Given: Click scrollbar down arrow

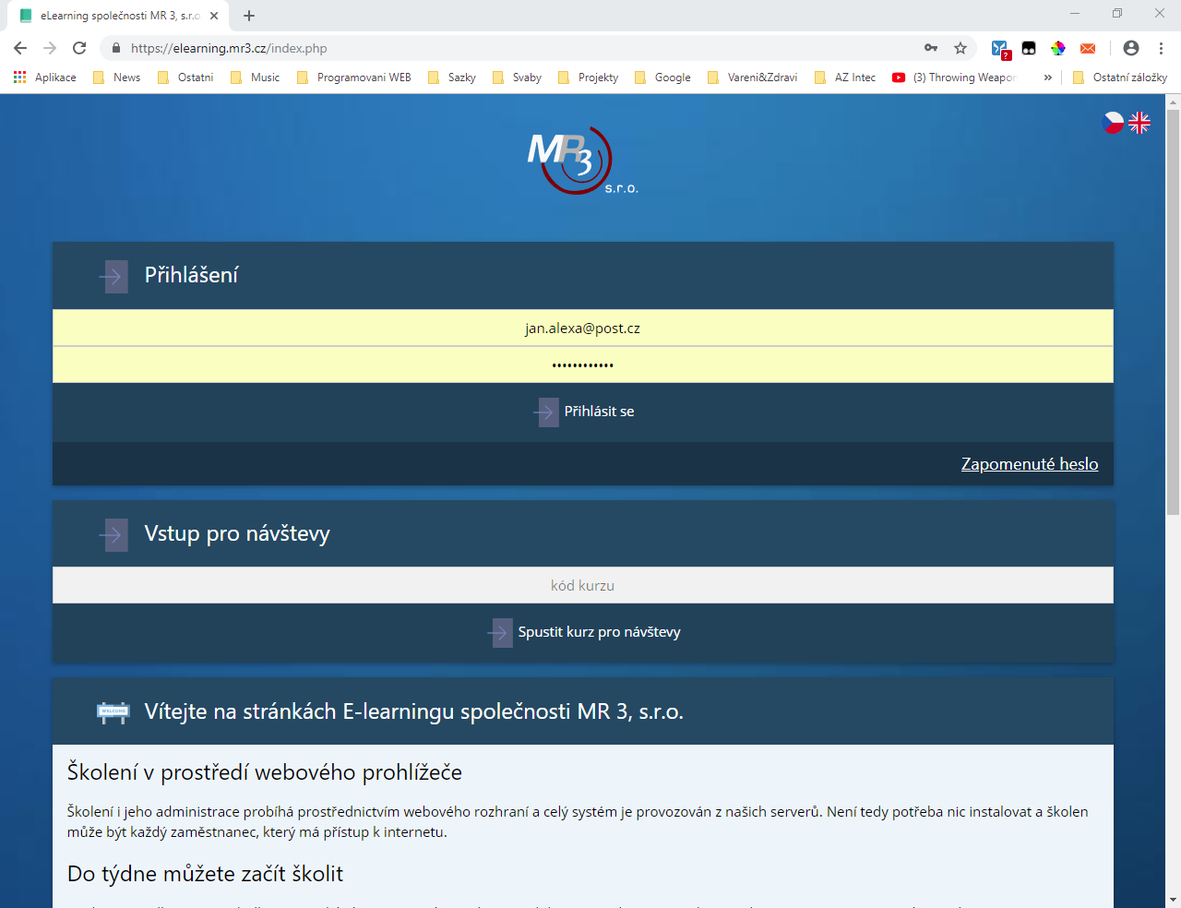Looking at the screenshot, I should tap(1173, 900).
